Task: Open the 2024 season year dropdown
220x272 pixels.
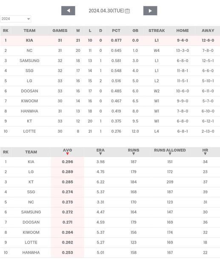Action: (x=16, y=19)
